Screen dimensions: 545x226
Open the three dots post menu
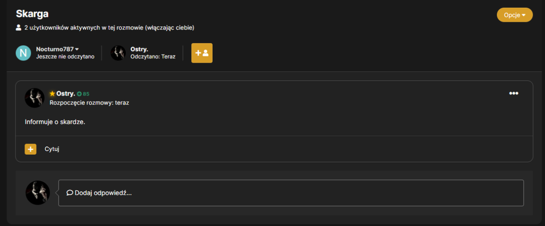[513, 93]
